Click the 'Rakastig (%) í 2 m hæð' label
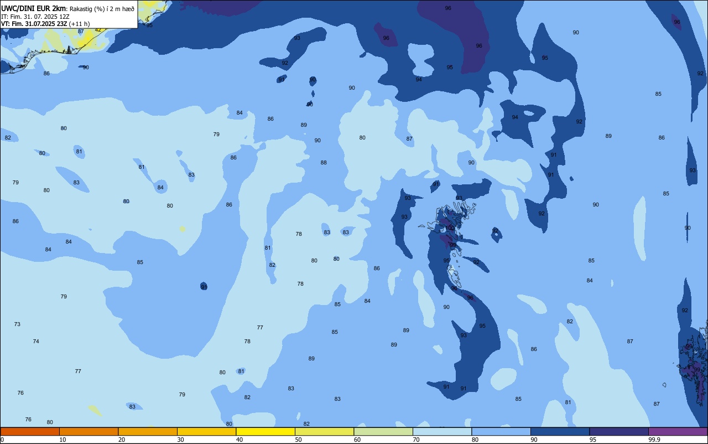The height and width of the screenshot is (444, 708). tap(102, 8)
